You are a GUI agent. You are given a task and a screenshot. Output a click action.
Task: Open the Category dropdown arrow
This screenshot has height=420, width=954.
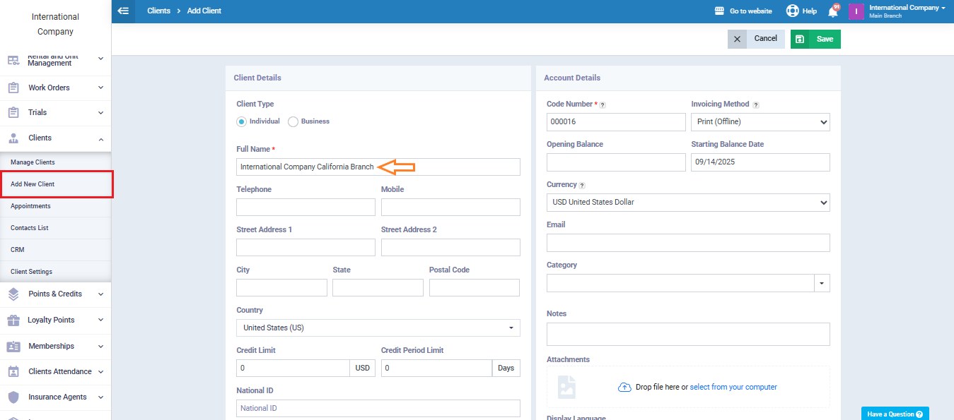(x=822, y=283)
